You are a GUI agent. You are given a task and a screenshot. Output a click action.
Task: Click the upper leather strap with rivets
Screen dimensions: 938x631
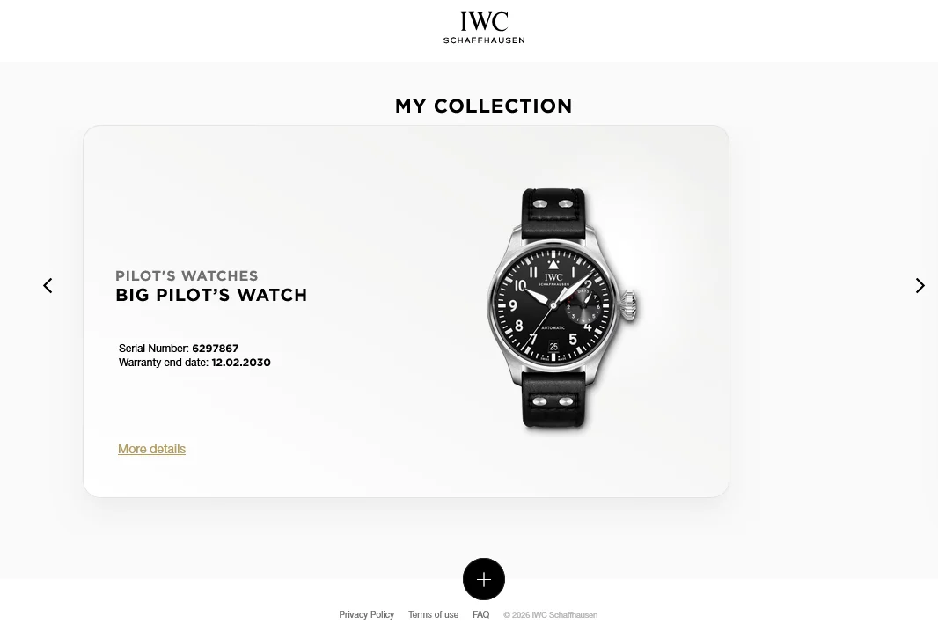click(554, 212)
